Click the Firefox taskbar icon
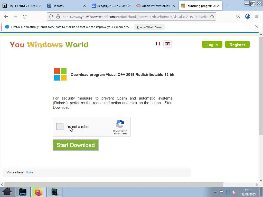This screenshot has width=263, height=197. point(39,192)
